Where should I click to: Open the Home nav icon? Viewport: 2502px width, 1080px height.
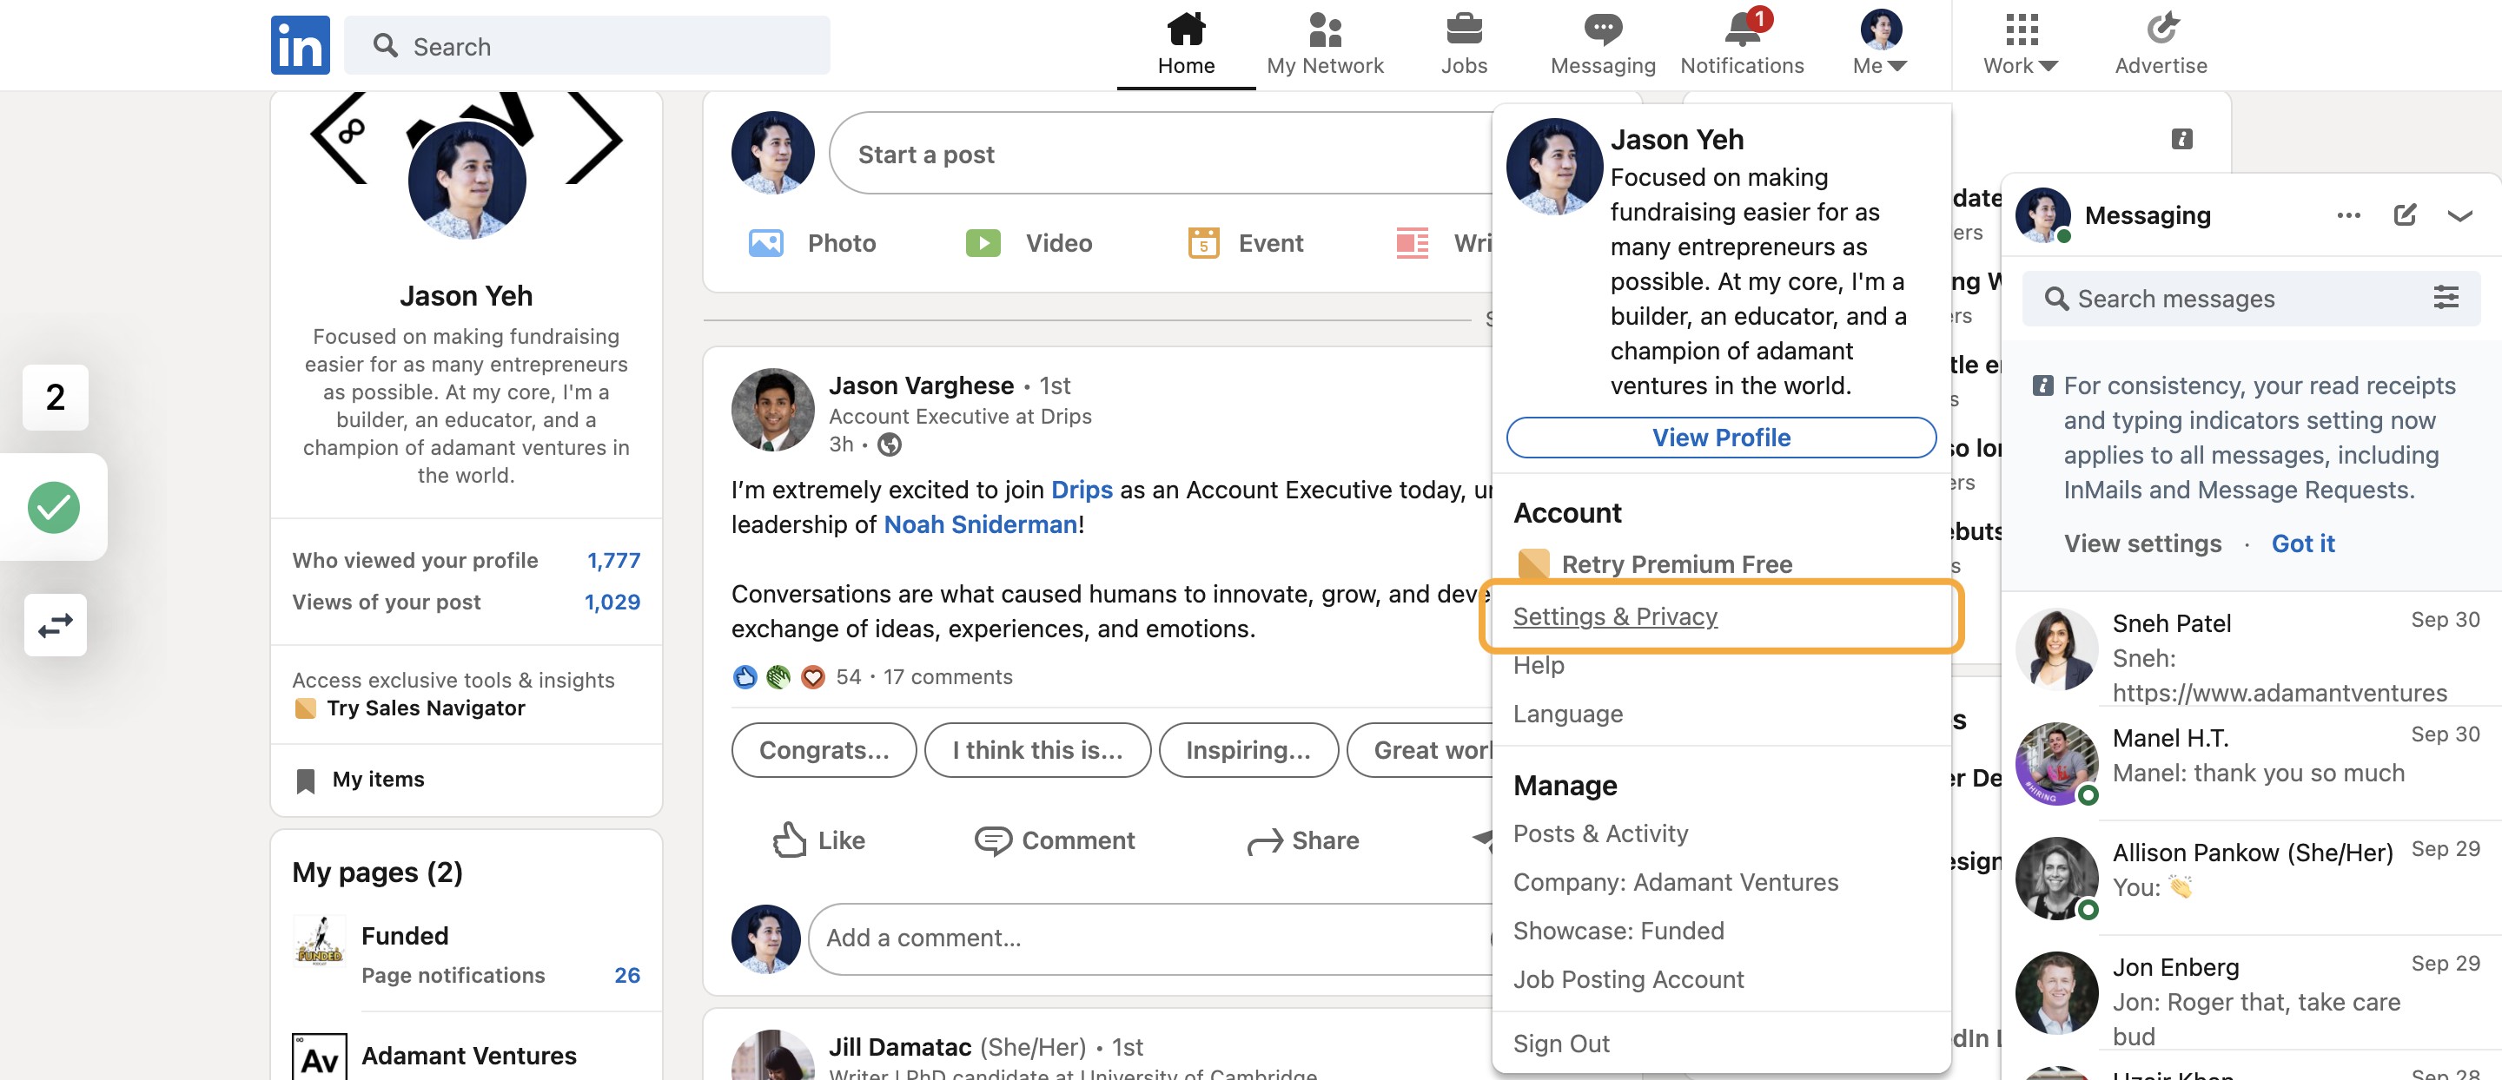[x=1185, y=44]
